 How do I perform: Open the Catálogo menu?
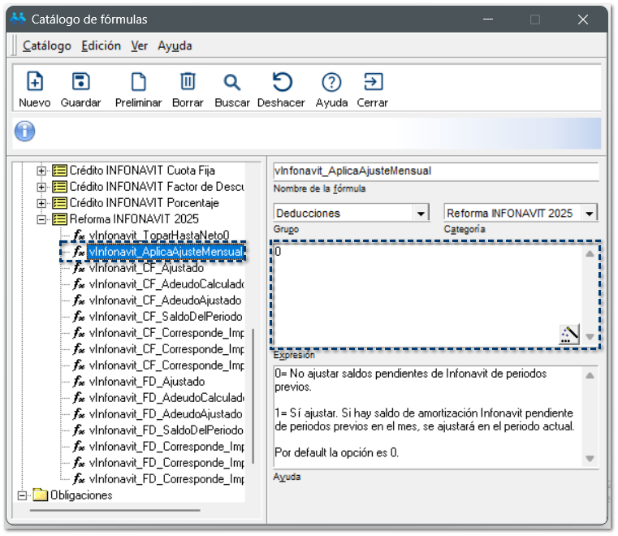pos(46,46)
